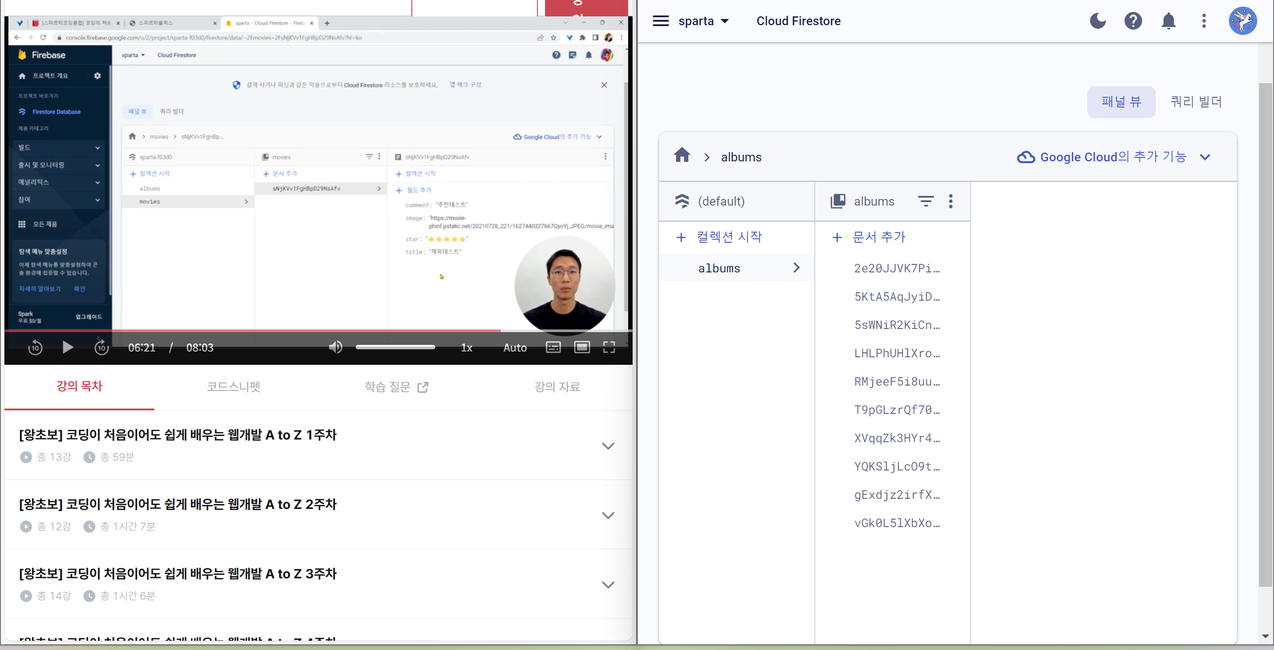Open filter for albums collection
The image size is (1274, 650).
[x=925, y=201]
